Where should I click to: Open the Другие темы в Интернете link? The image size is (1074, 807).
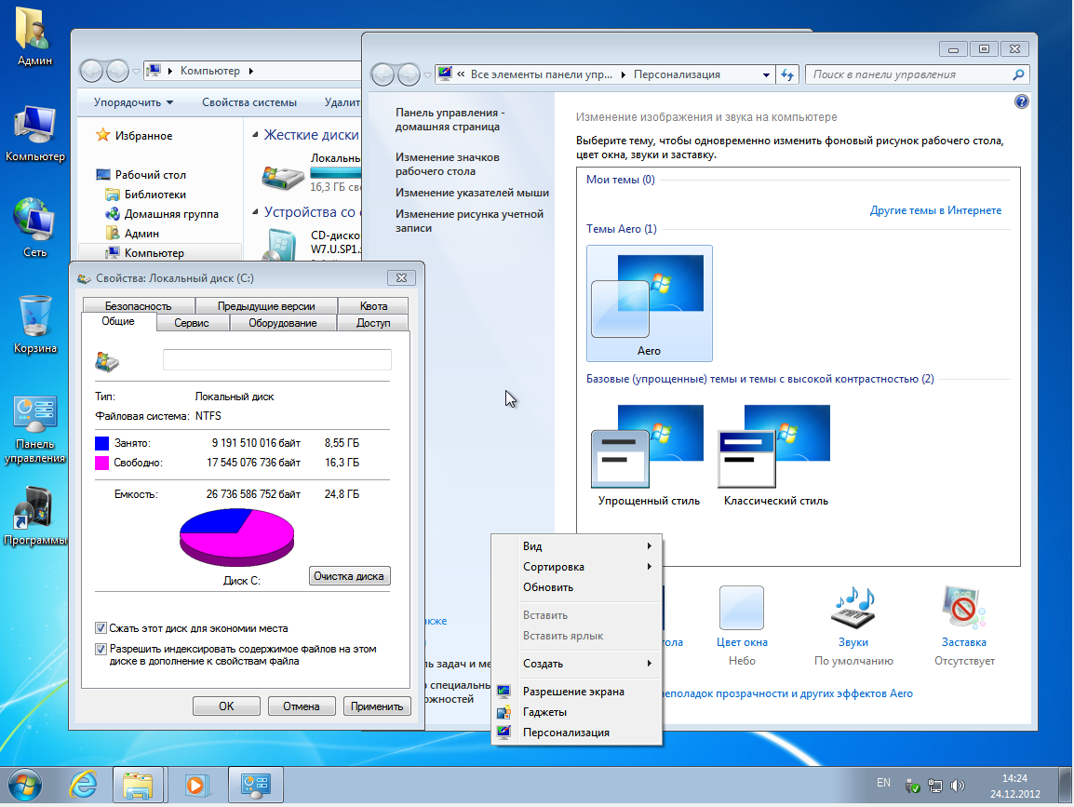pyautogui.click(x=935, y=210)
